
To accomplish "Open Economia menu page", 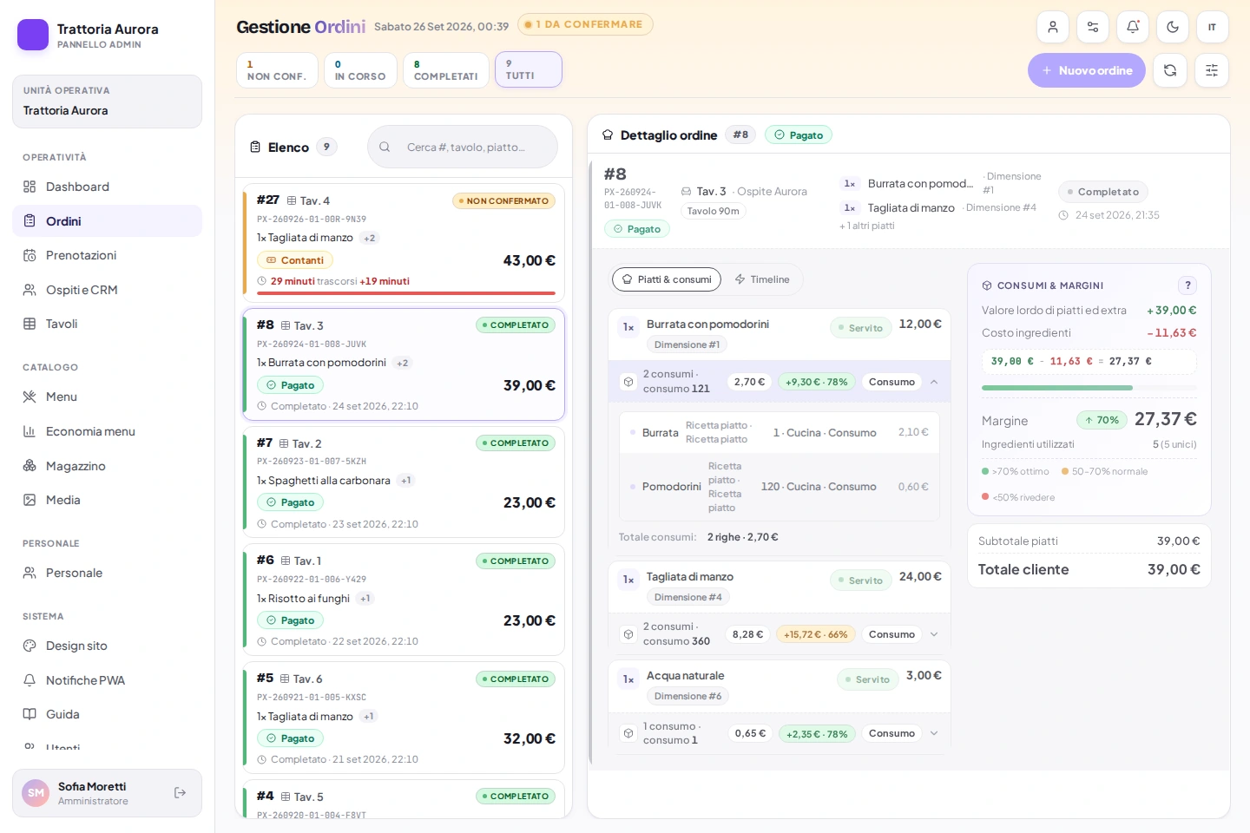I will 107,431.
